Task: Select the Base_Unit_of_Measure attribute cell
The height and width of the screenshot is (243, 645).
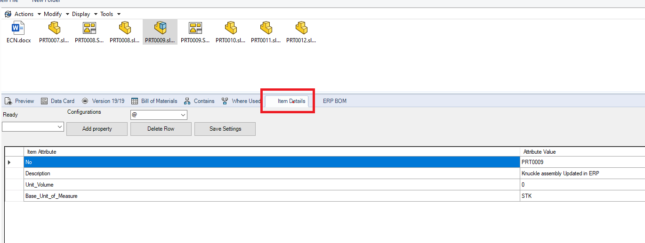Action: 272,196
